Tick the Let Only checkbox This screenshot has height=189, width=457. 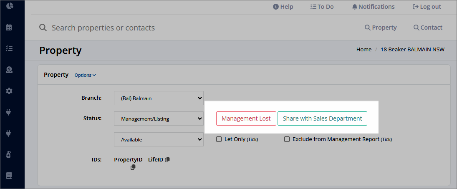pyautogui.click(x=219, y=139)
